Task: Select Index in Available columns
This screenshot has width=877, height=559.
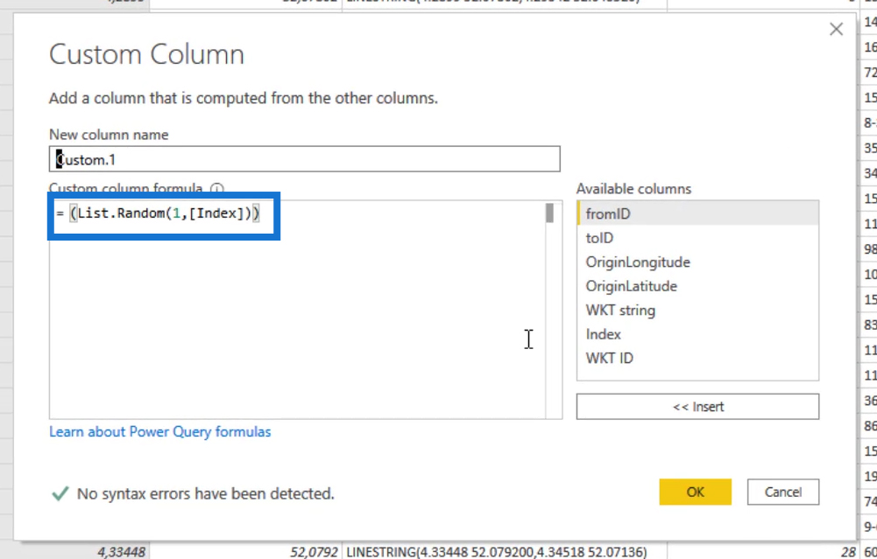Action: coord(697,334)
